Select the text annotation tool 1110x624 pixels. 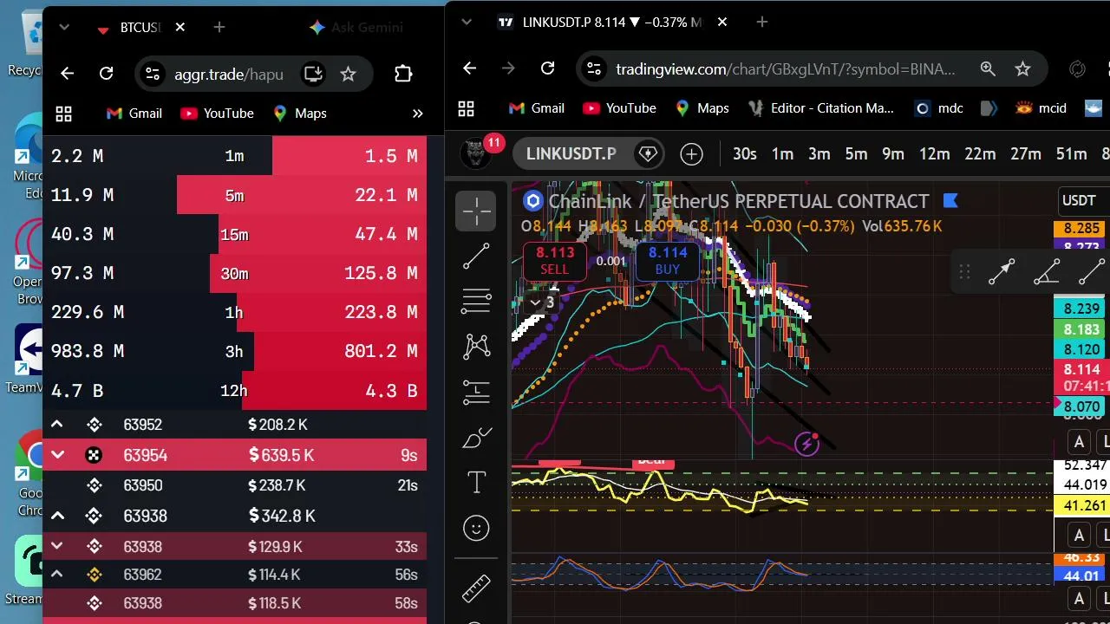click(x=476, y=482)
